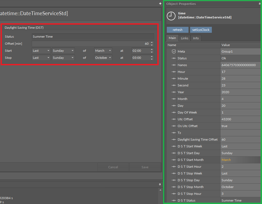Open the Stop month dropdown showing October
The width and height of the screenshot is (262, 204).
[103, 58]
